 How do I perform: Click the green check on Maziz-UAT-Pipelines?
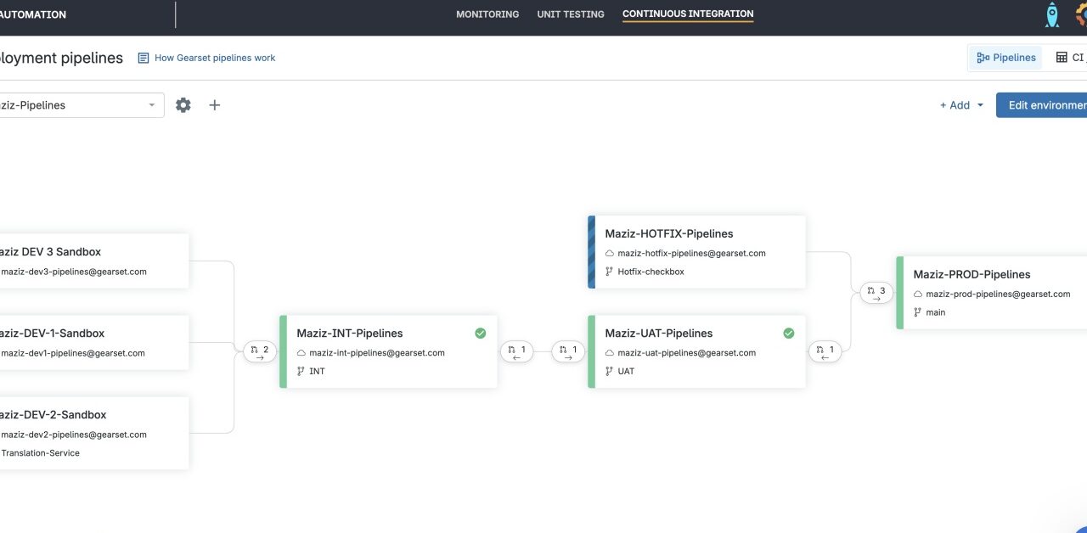787,333
